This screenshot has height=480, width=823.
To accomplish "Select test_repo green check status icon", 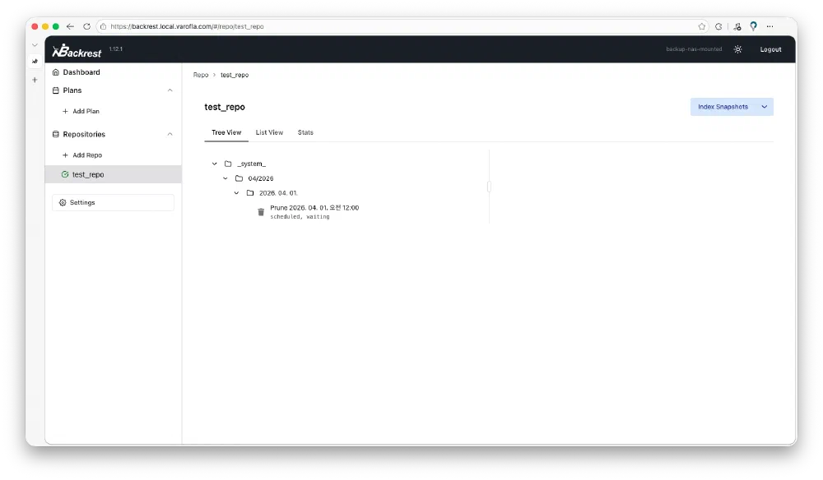I will click(x=65, y=174).
